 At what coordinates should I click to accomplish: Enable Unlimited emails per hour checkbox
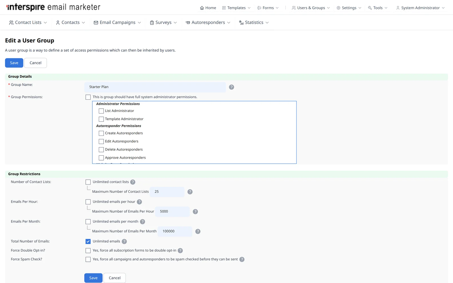pos(88,202)
